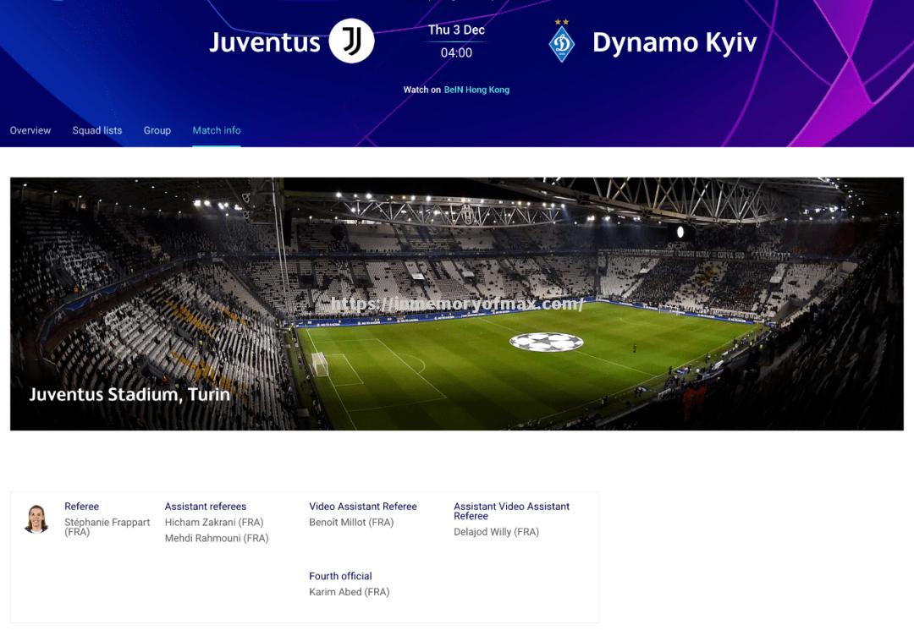Viewport: 914px width, 636px height.
Task: Follow the BeIN Hong Kong broadcaster link
Action: click(x=476, y=90)
